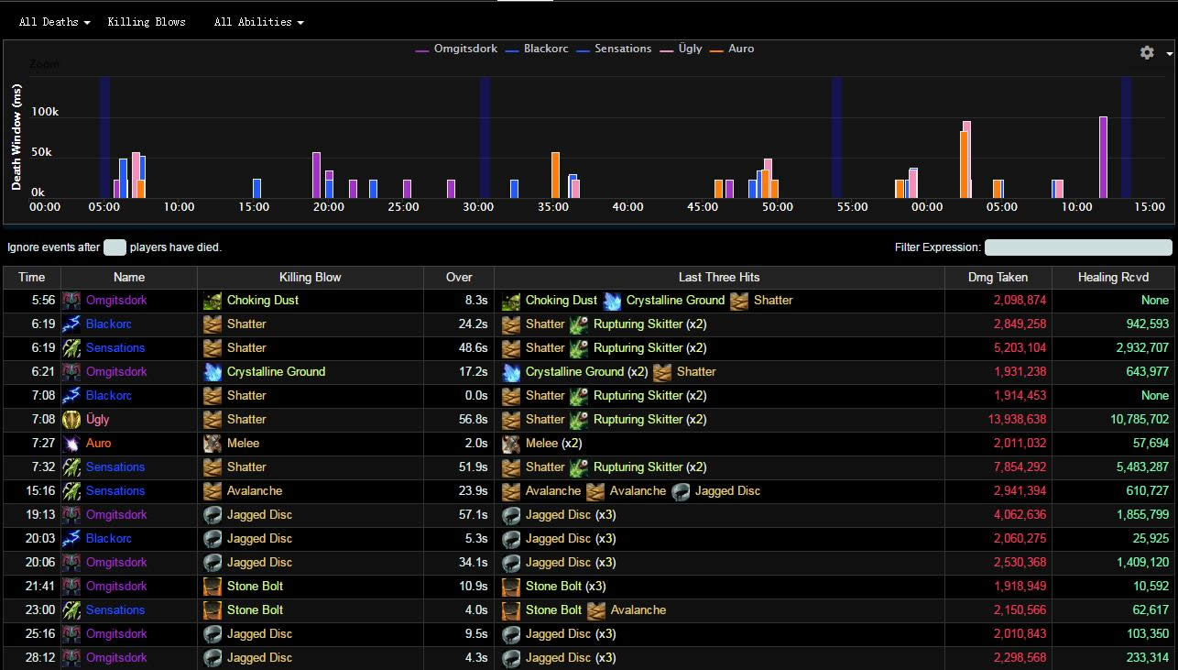1178x670 pixels.
Task: Open the All Abilities dropdown
Action: click(x=258, y=22)
